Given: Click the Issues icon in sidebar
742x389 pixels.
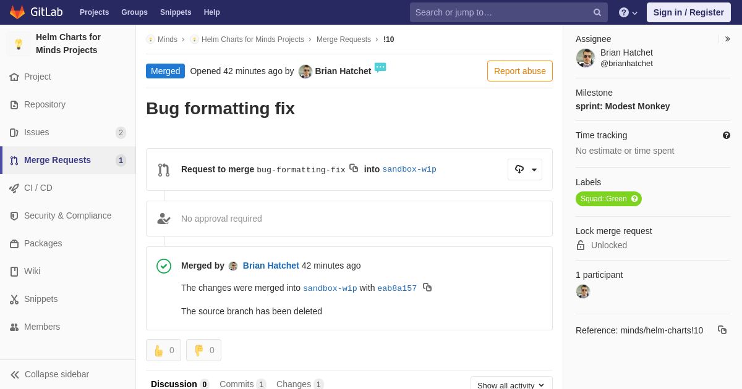Looking at the screenshot, I should [x=14, y=133].
